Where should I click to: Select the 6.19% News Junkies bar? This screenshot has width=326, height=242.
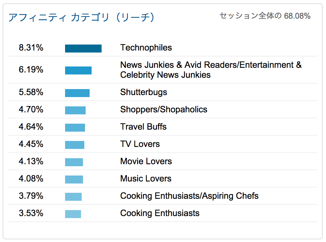78,70
